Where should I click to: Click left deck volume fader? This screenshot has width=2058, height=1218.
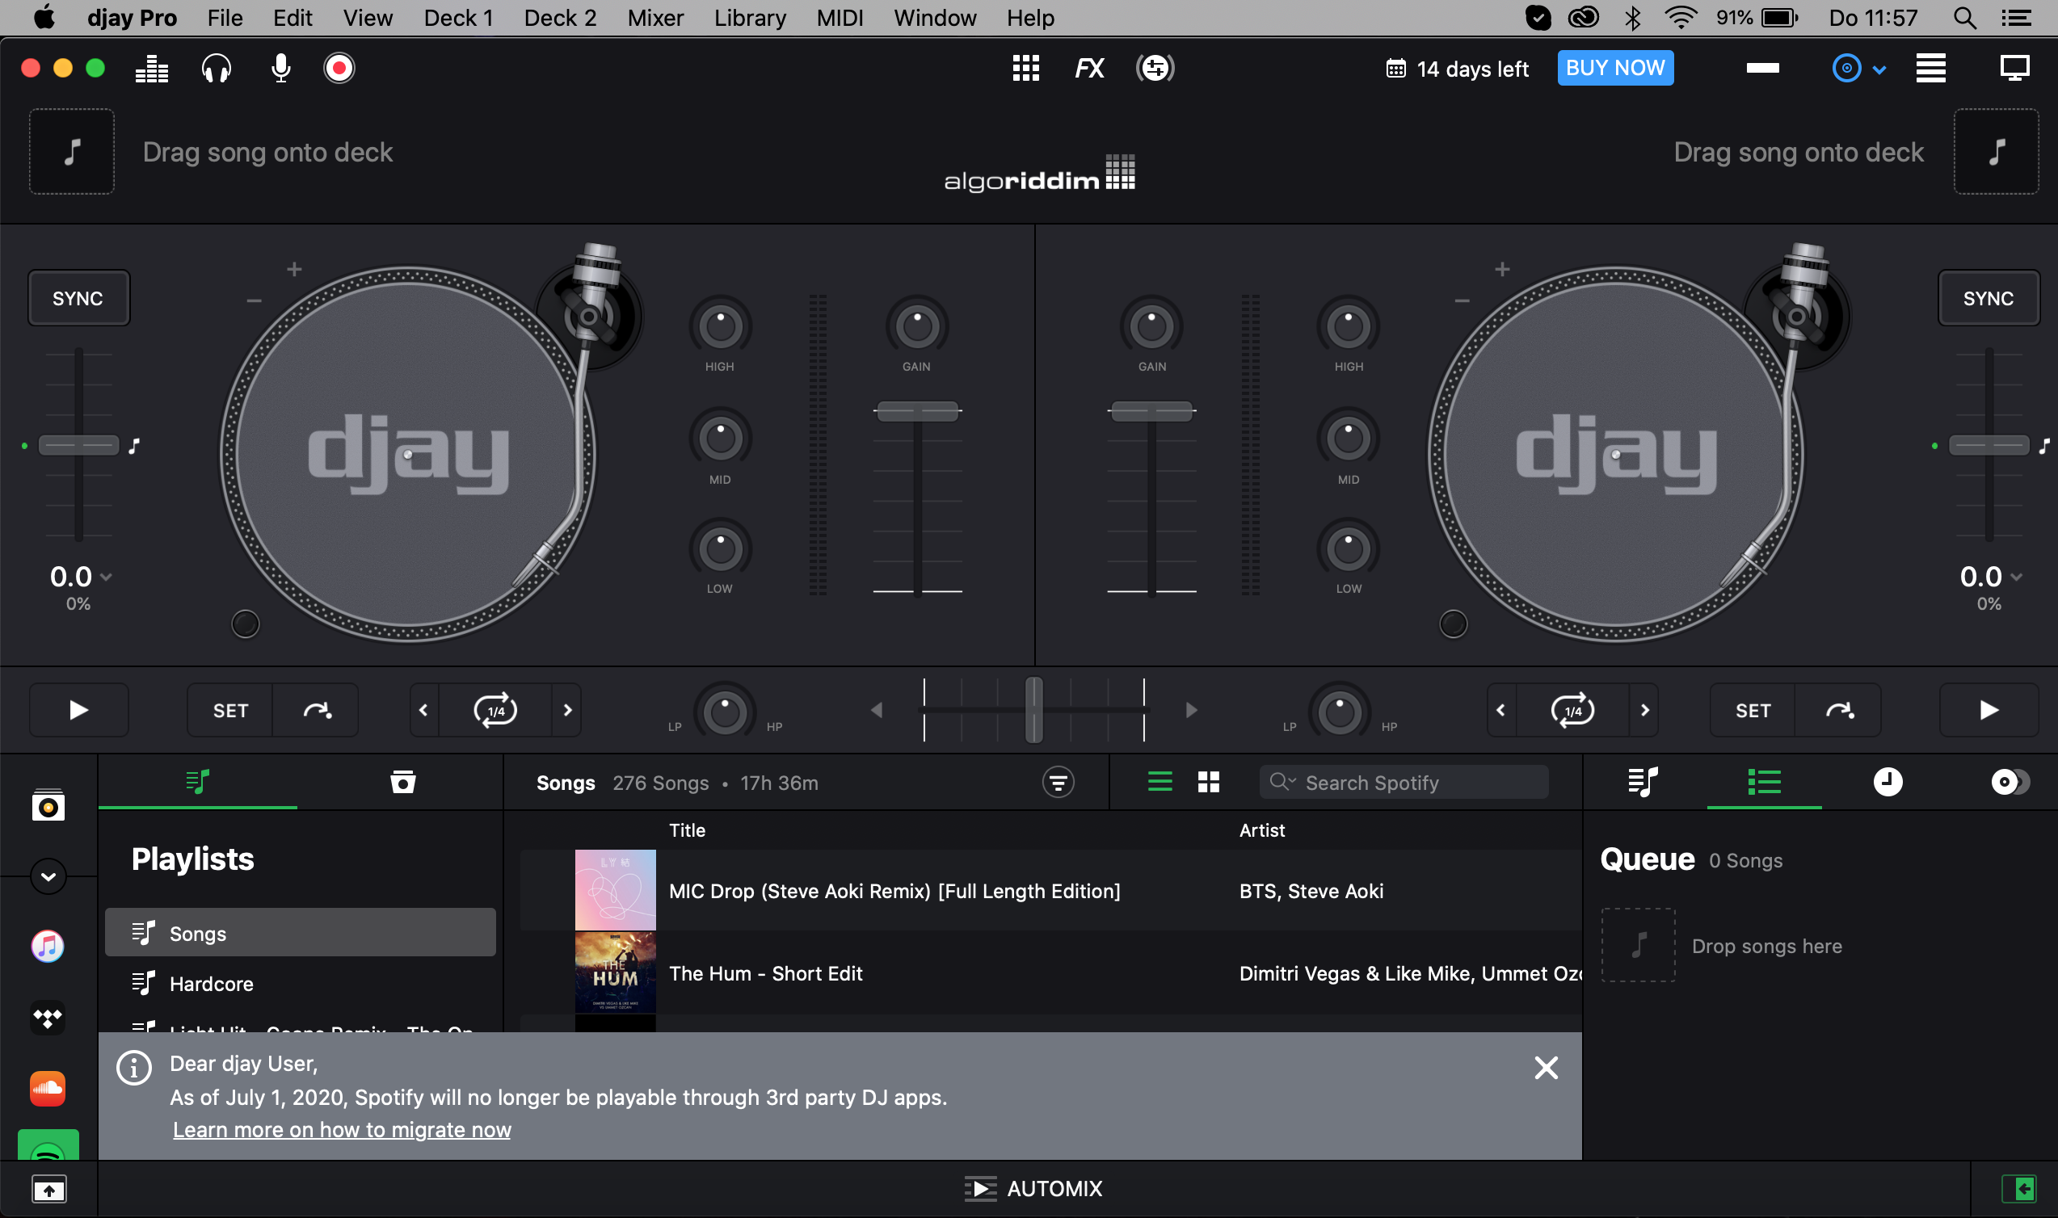[x=917, y=410]
